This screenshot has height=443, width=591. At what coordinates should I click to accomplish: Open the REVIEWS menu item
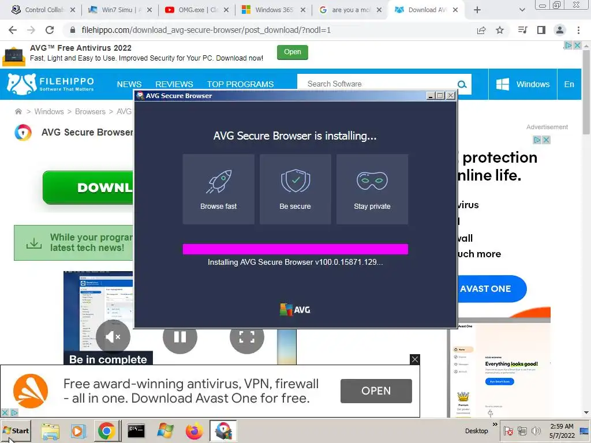pos(174,84)
